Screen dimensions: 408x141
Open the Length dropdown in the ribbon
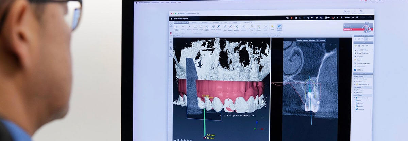[x=201, y=27]
